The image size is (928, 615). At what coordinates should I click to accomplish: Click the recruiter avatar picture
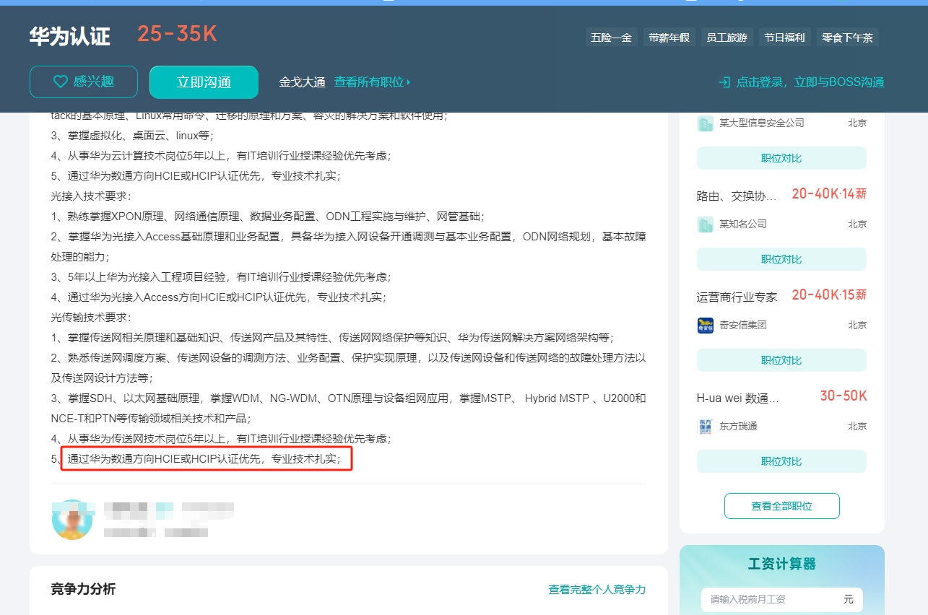(72, 520)
